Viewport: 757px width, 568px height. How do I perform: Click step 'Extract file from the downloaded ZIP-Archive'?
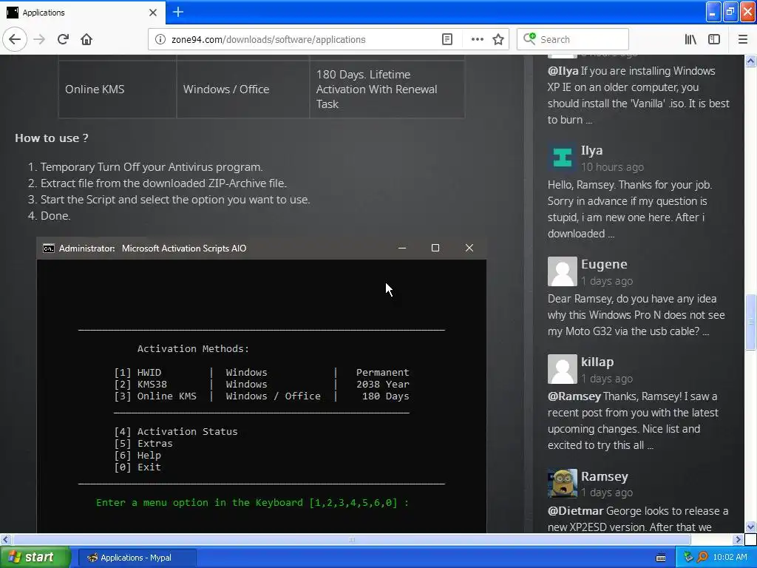click(x=163, y=183)
